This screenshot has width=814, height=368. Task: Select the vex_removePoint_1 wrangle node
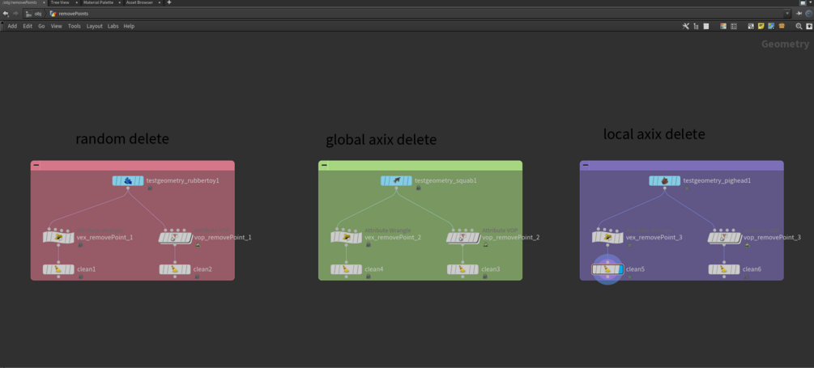click(x=58, y=238)
